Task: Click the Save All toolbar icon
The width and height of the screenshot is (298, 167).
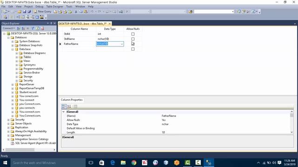Action: click(29, 12)
